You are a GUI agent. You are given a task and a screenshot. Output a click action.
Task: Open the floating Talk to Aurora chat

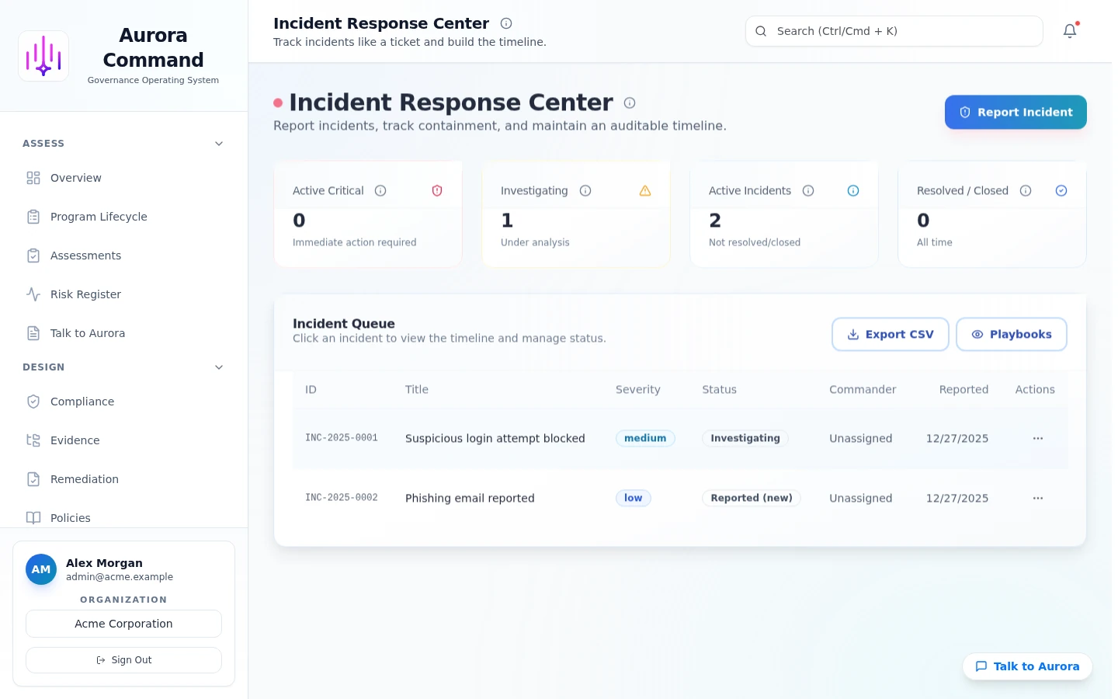pyautogui.click(x=1027, y=666)
